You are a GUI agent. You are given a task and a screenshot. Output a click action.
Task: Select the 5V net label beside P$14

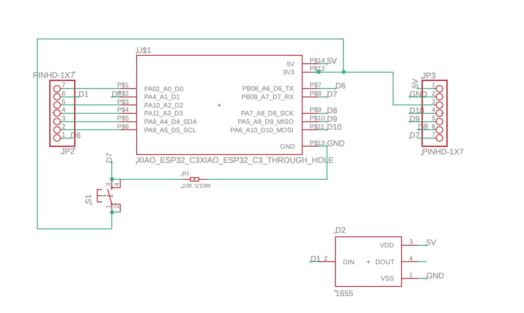332,61
